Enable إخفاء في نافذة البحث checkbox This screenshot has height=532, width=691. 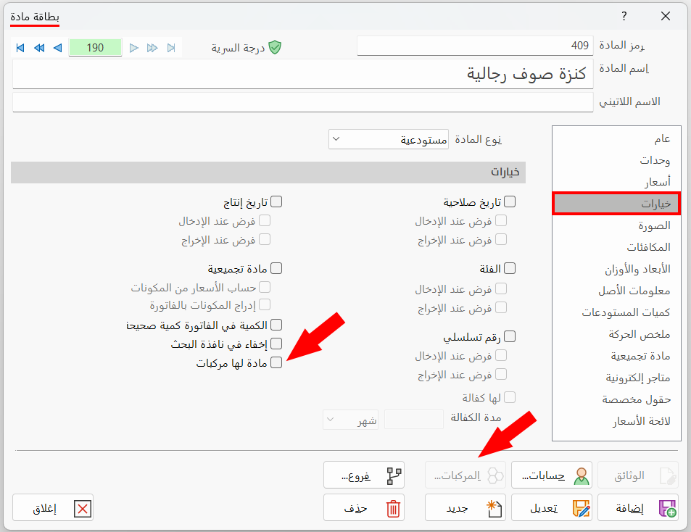276,344
